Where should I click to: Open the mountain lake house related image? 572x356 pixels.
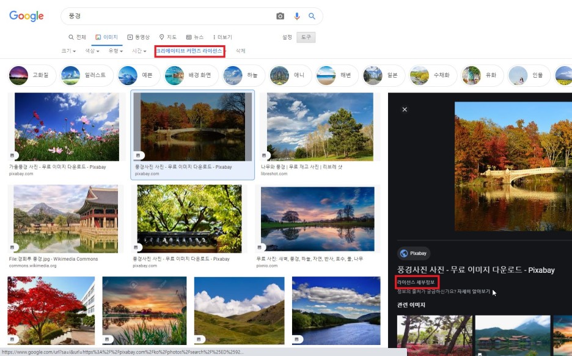coord(513,336)
